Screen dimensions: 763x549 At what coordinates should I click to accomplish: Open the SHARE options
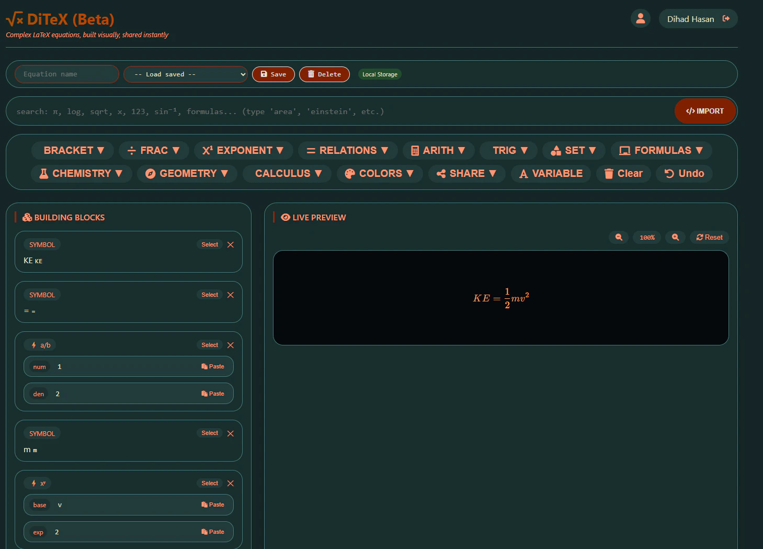point(466,173)
